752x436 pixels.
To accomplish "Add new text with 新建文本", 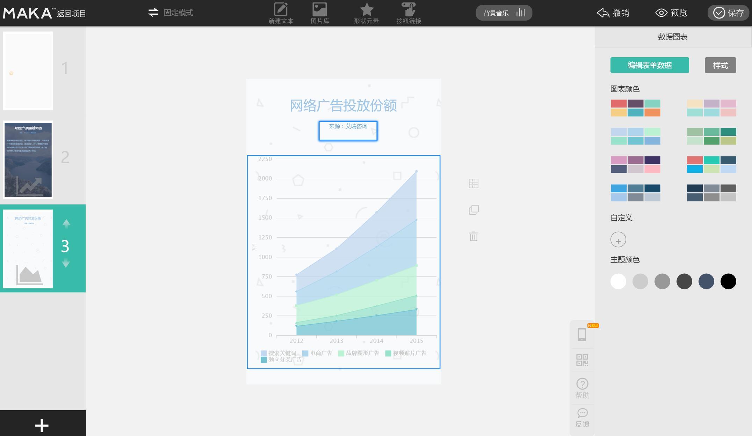I will (281, 13).
